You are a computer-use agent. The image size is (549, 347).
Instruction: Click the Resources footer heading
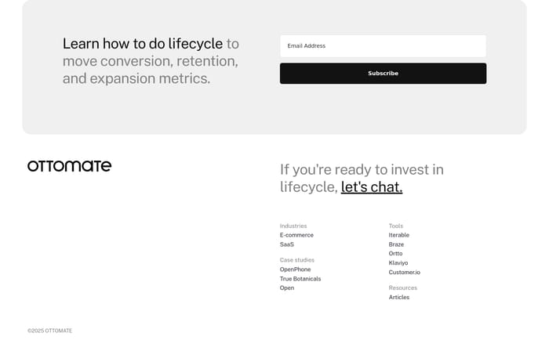point(403,287)
